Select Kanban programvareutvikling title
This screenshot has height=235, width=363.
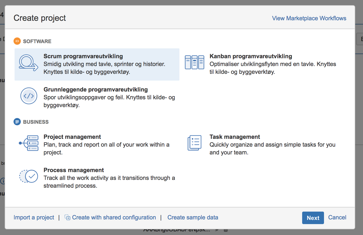tap(251, 56)
